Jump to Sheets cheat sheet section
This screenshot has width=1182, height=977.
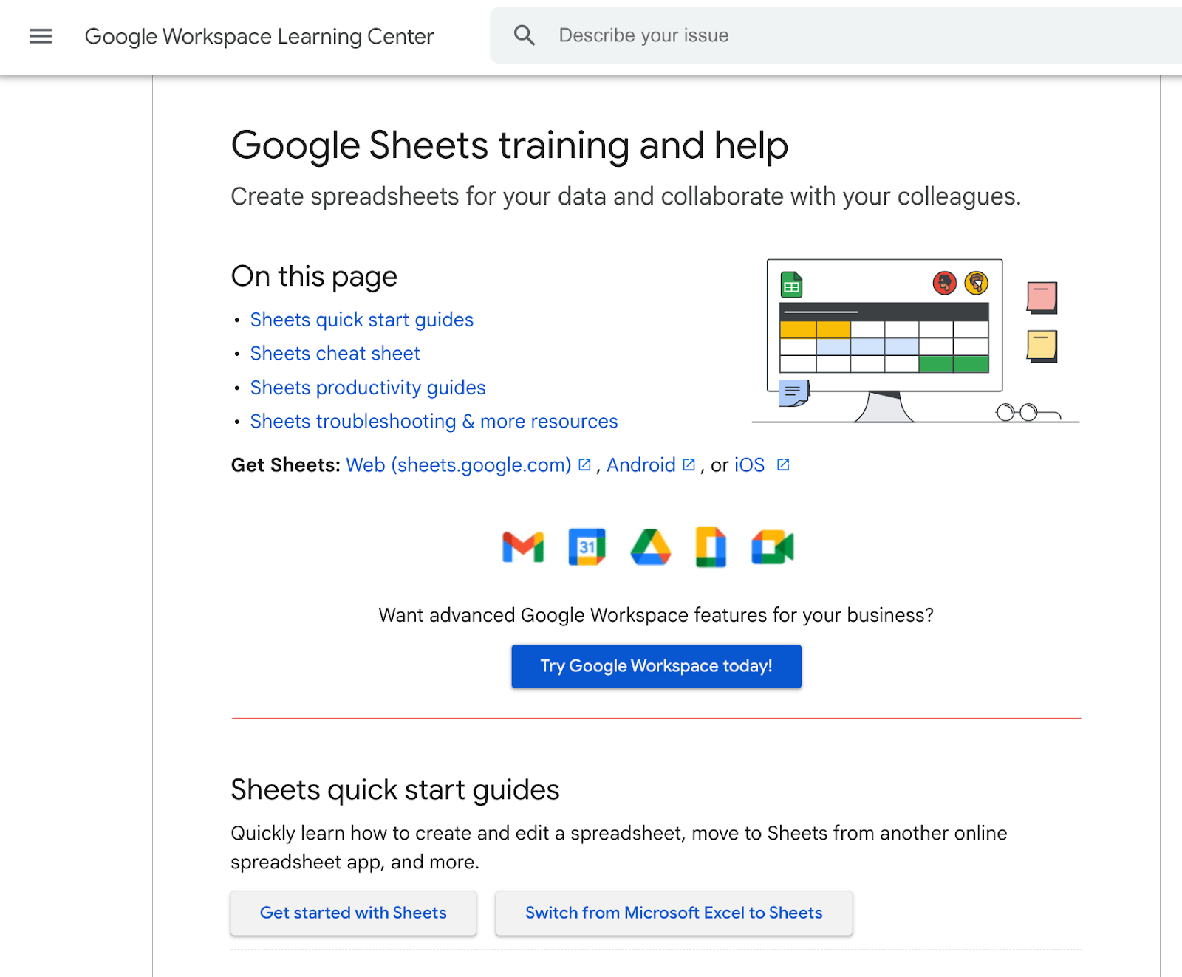(335, 354)
